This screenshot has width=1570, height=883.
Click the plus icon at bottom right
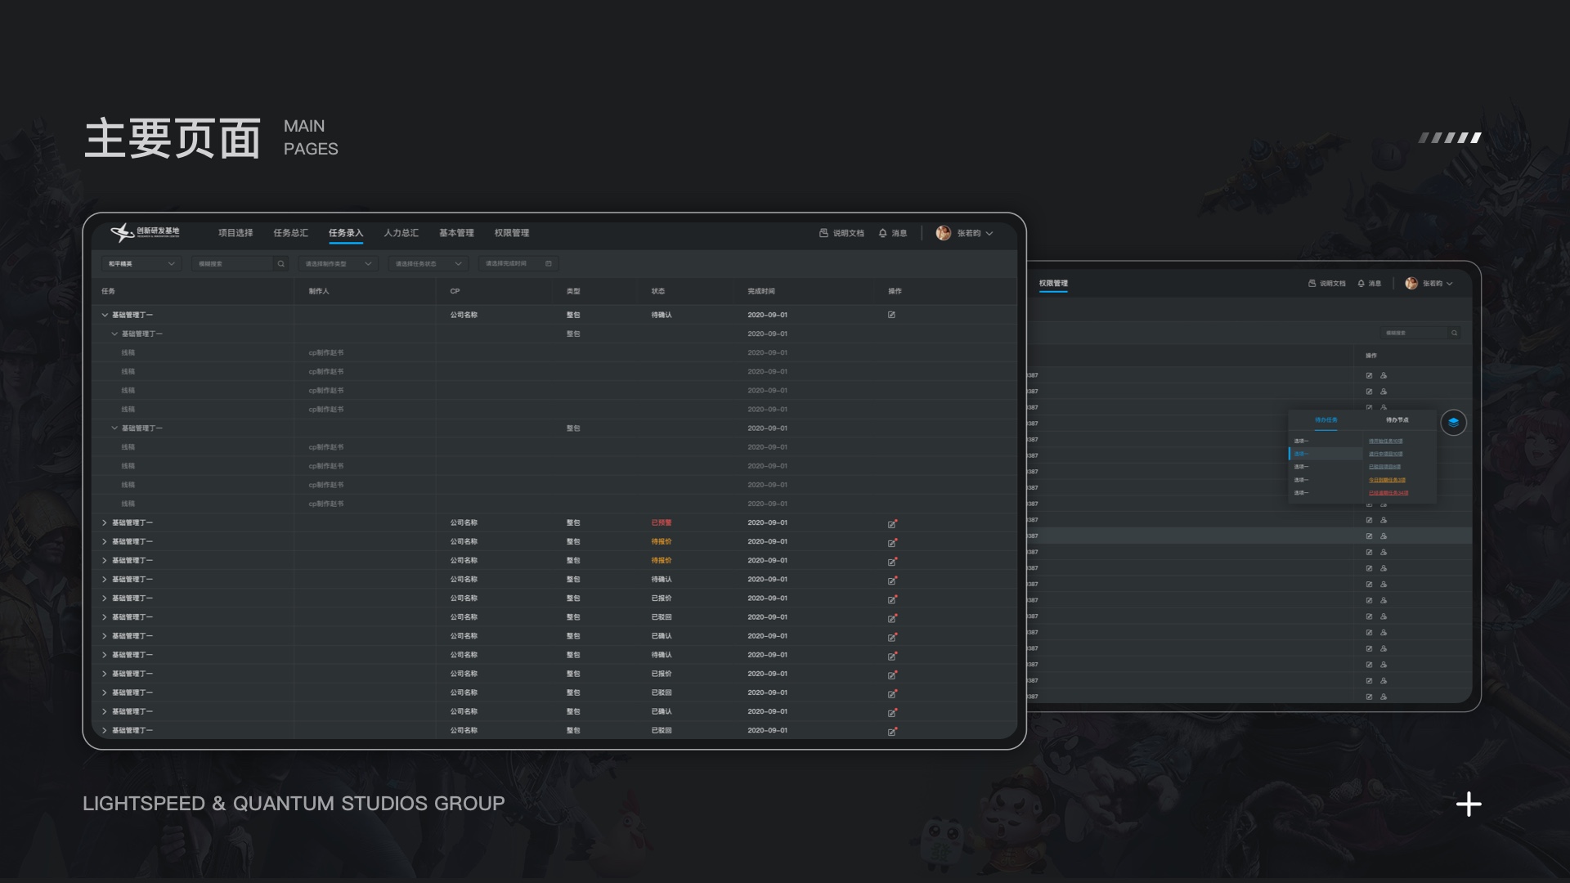[1469, 805]
